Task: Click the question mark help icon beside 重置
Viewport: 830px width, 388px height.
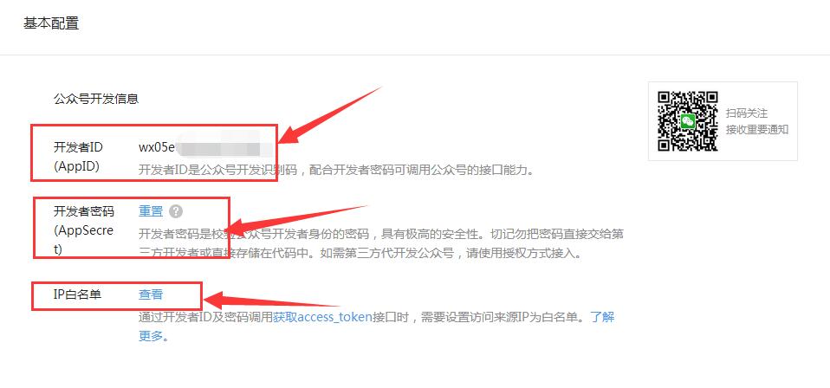Action: point(176,211)
